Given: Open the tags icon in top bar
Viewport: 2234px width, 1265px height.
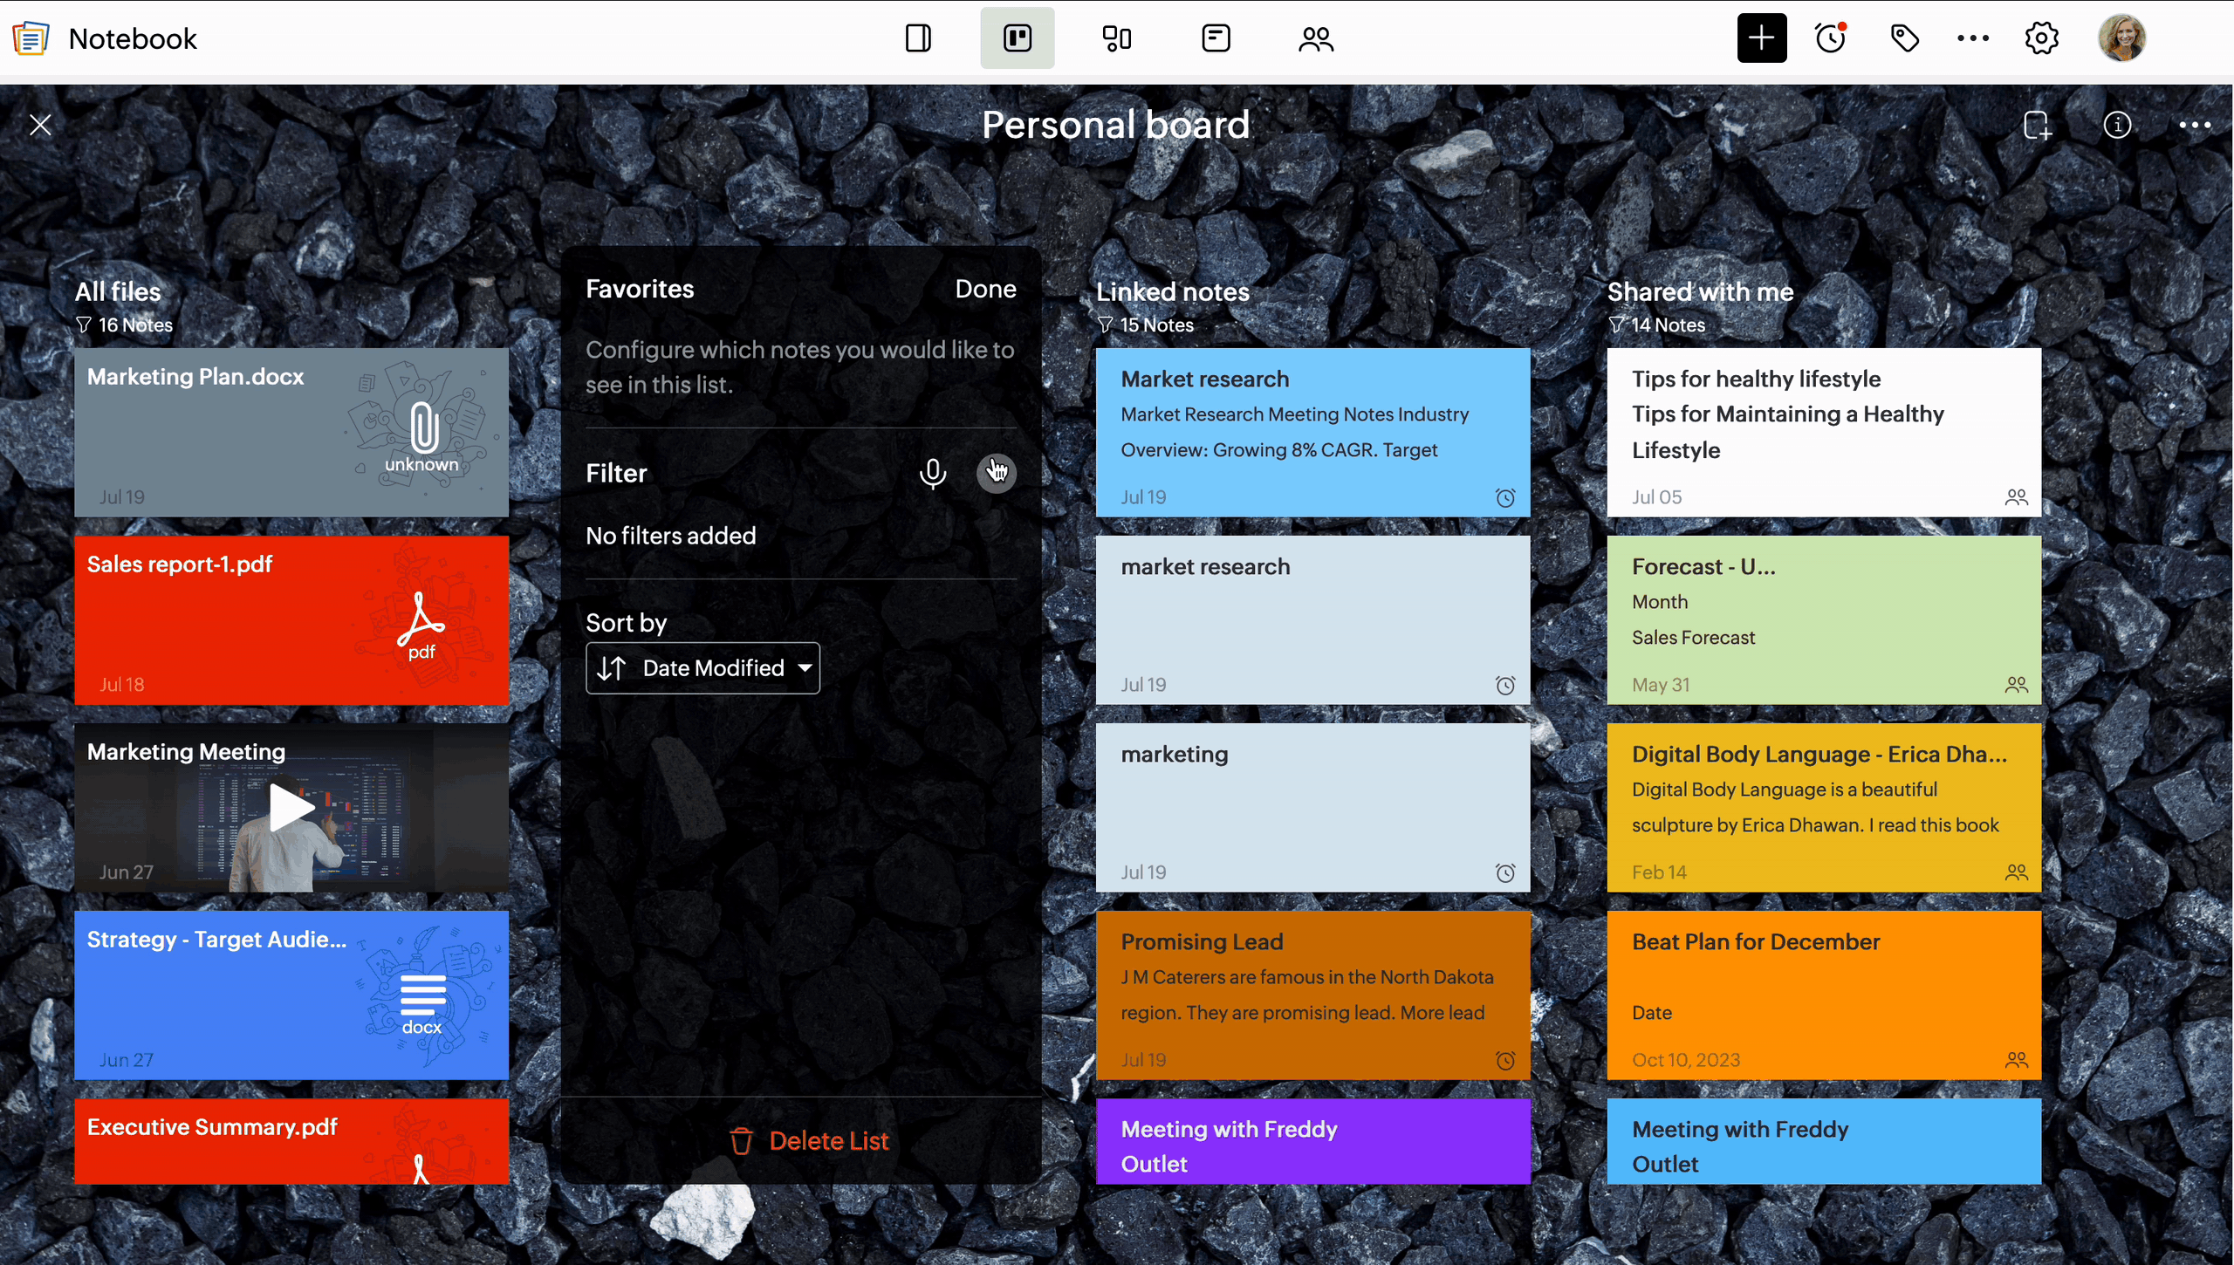Looking at the screenshot, I should [x=1904, y=38].
